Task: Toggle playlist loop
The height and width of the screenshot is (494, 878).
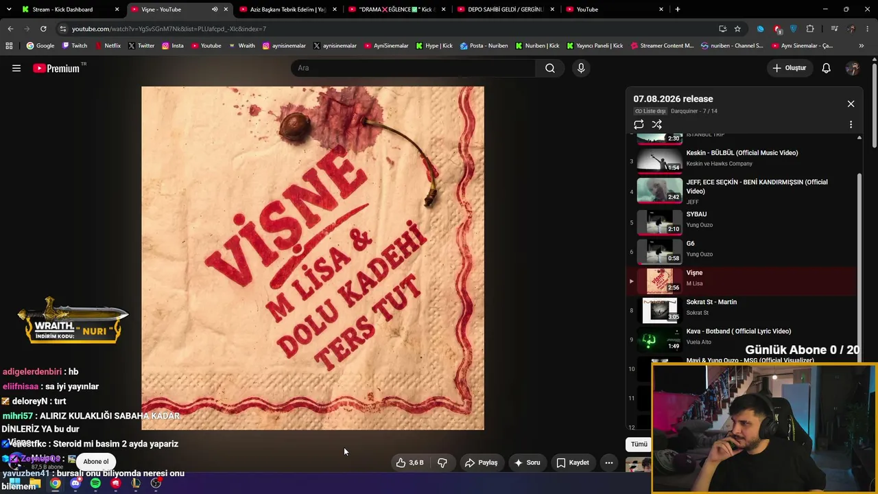Action: (639, 124)
